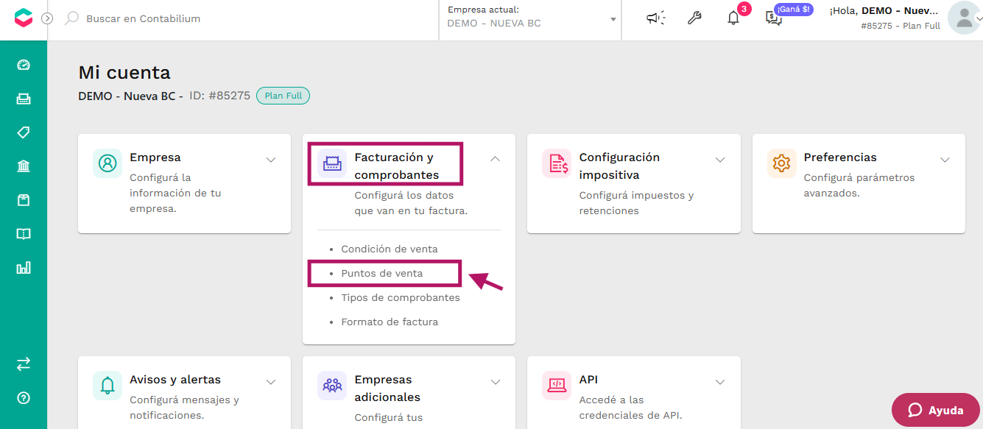Click the Avisos y alertas card title
Screen dimensions: 983x429
click(x=175, y=380)
